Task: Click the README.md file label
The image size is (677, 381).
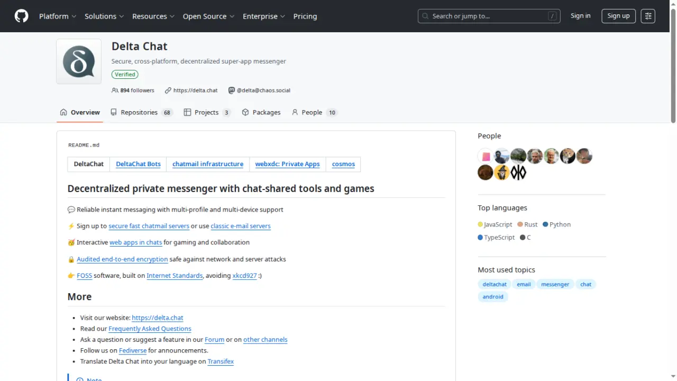Action: pyautogui.click(x=84, y=145)
